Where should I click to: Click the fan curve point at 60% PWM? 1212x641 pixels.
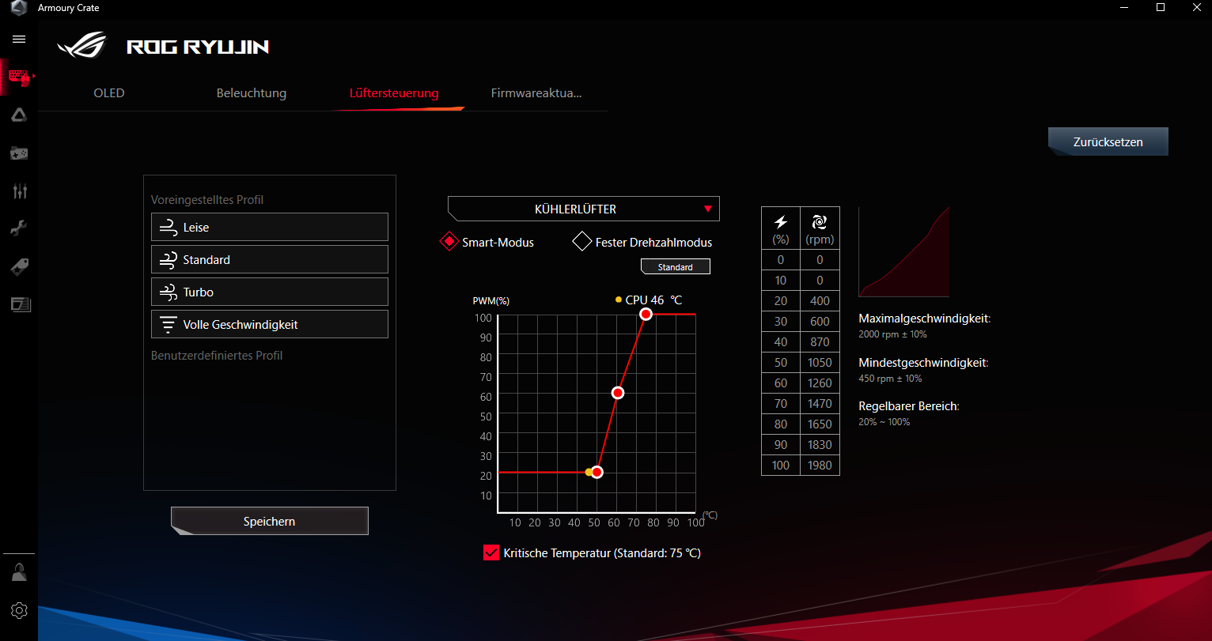[x=618, y=392]
